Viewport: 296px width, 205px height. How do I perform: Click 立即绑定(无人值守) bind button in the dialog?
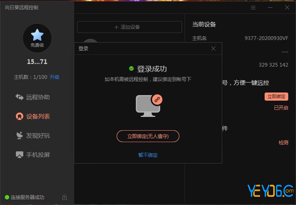coord(148,136)
